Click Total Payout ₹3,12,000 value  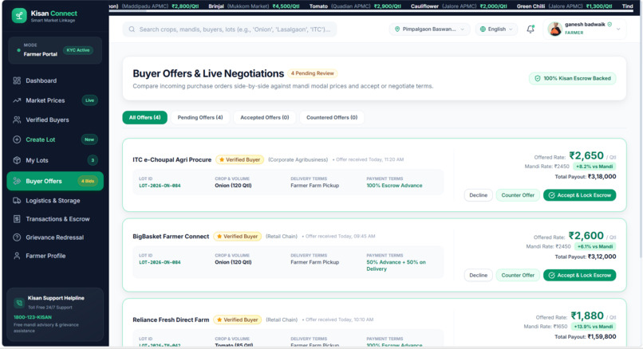(x=602, y=257)
